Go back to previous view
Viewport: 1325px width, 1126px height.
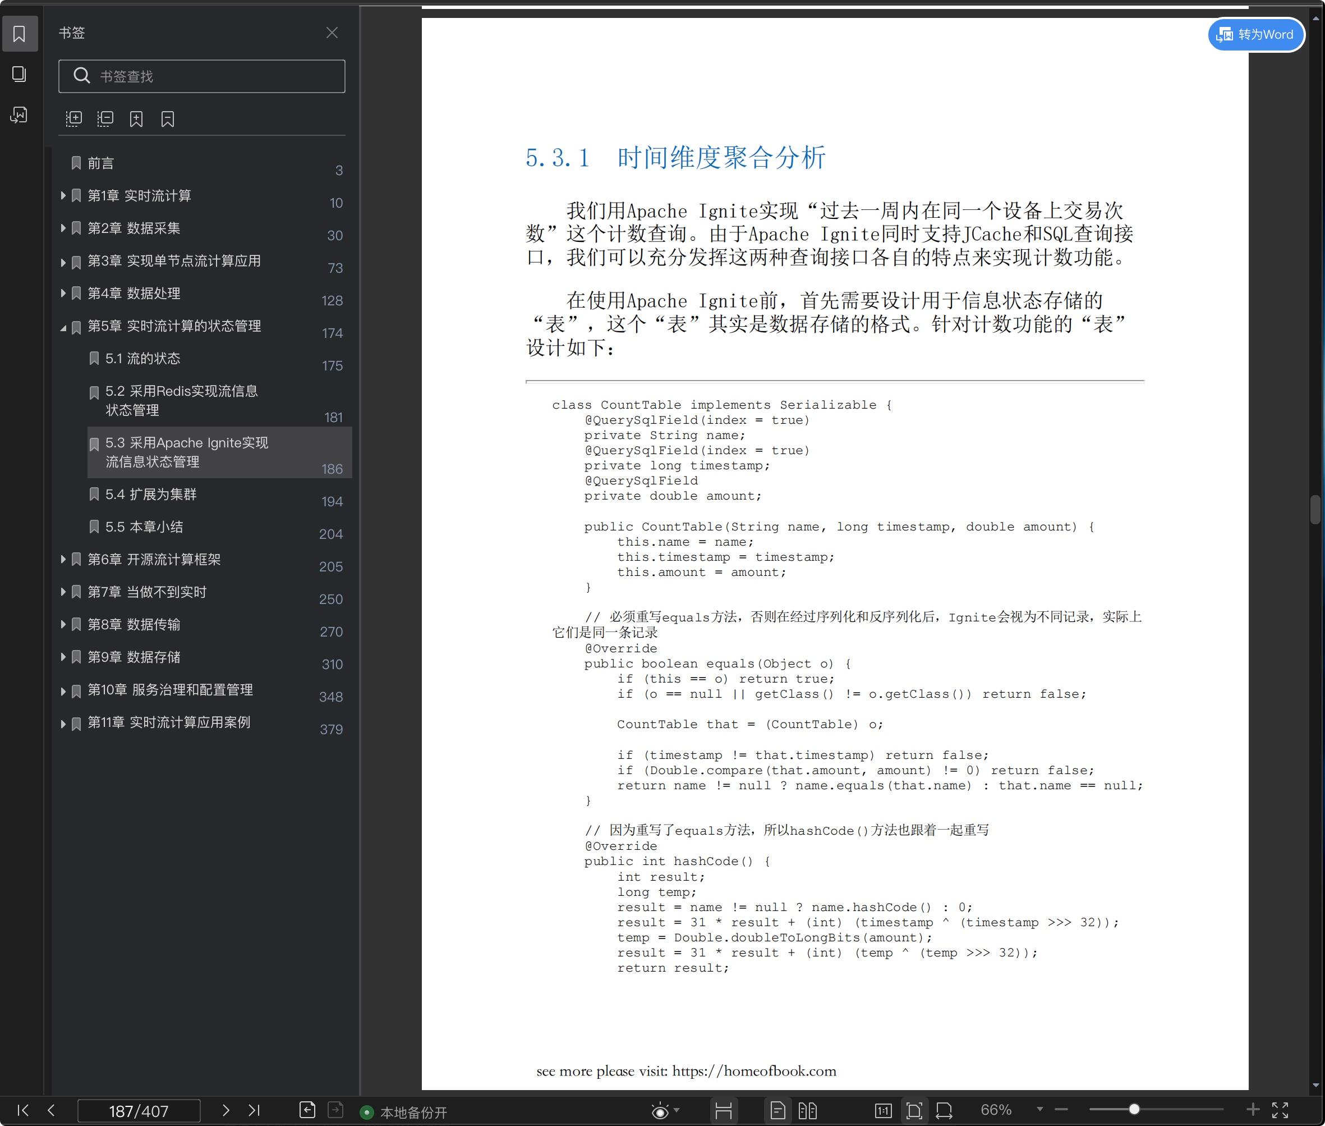[x=307, y=1110]
